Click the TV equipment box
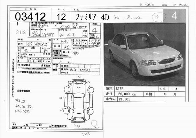This screenshot has width=196, height=138. [85, 43]
